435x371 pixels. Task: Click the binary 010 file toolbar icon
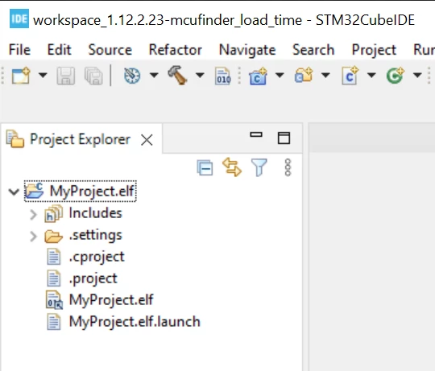click(223, 76)
